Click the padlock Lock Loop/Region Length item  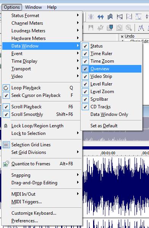click(x=41, y=126)
